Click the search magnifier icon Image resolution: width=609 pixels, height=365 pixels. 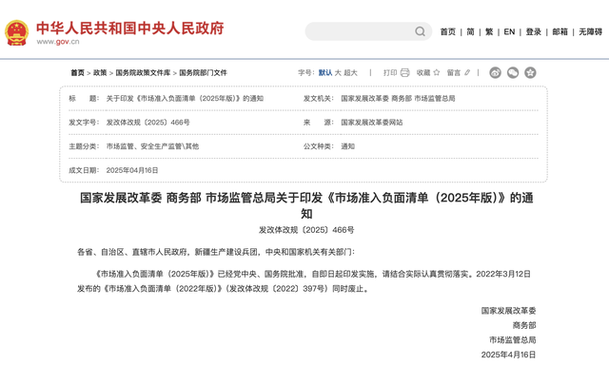[420, 31]
